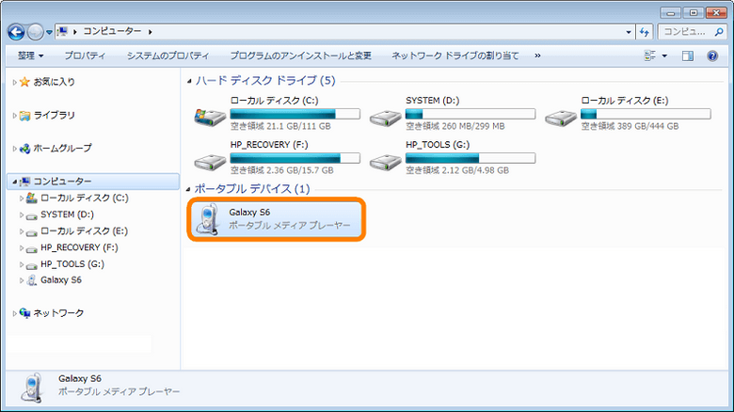Expand the ホームグループ tree node
The image size is (734, 412).
coord(14,149)
